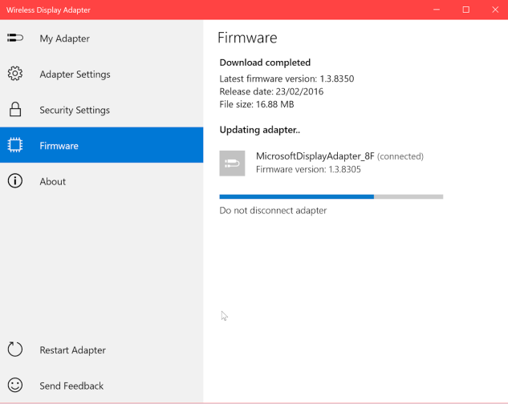Viewport: 508px width, 404px height.
Task: Select the Firmware sidebar item
Action: coord(59,146)
